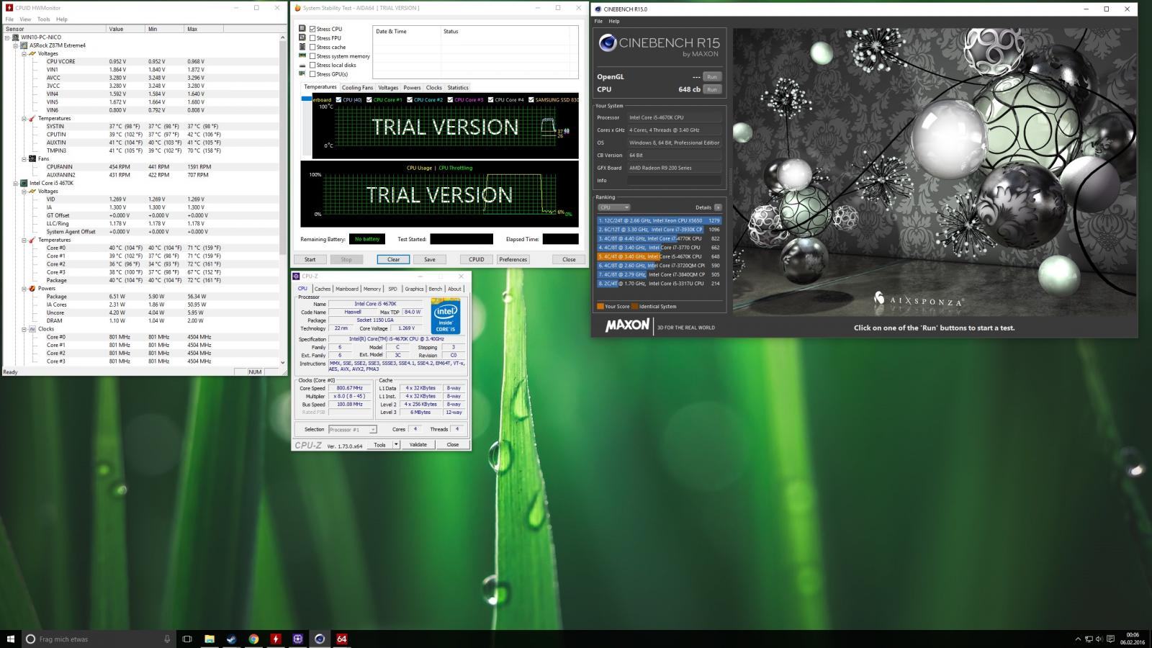Switch to the Statistics tab in AIDA64
1152x648 pixels.
click(458, 88)
